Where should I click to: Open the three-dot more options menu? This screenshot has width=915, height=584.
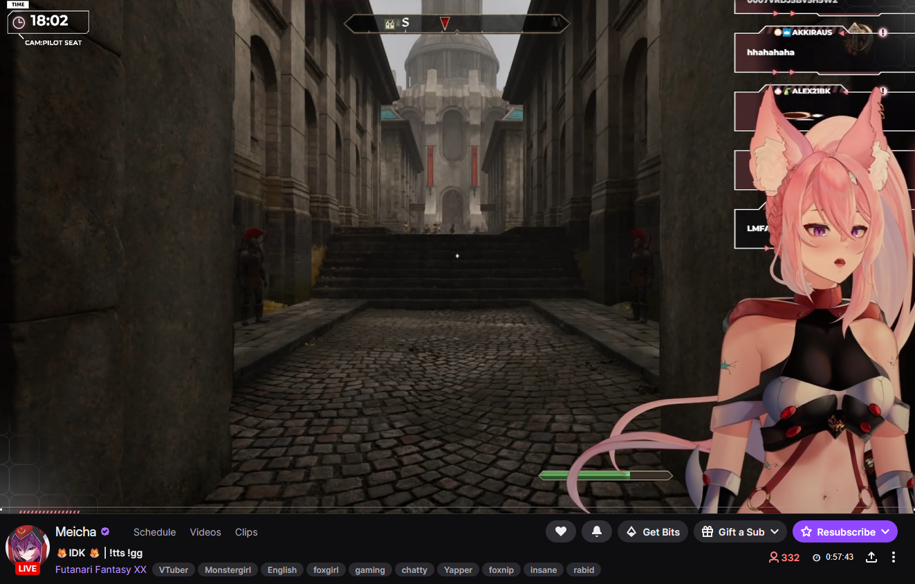click(x=894, y=557)
